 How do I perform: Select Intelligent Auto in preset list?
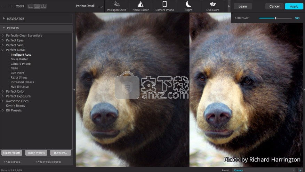21,55
